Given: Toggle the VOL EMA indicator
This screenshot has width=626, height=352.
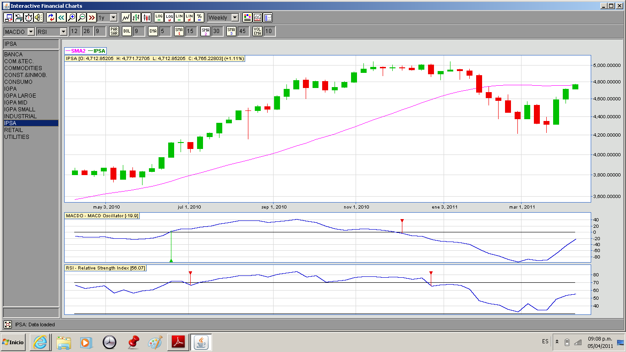Looking at the screenshot, I should 258,31.
